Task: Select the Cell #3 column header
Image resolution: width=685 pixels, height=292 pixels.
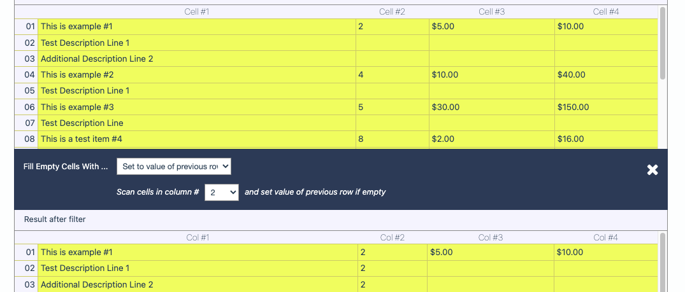Action: pos(491,12)
